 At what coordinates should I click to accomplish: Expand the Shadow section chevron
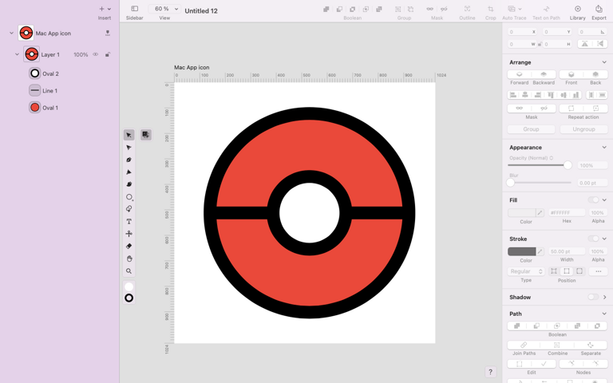coord(605,297)
